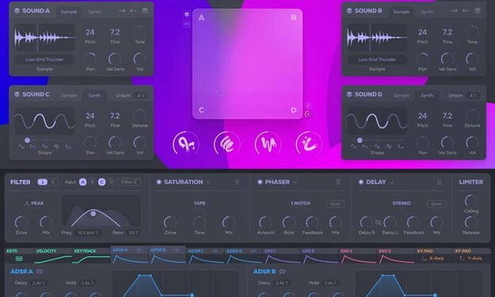Click the layers icon beside Sound C title
This screenshot has height=297, width=495.
tap(17, 95)
